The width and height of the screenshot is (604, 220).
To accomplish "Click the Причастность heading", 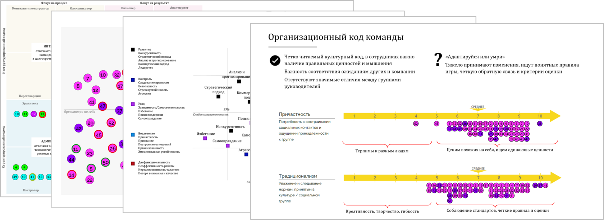I will click(294, 114).
